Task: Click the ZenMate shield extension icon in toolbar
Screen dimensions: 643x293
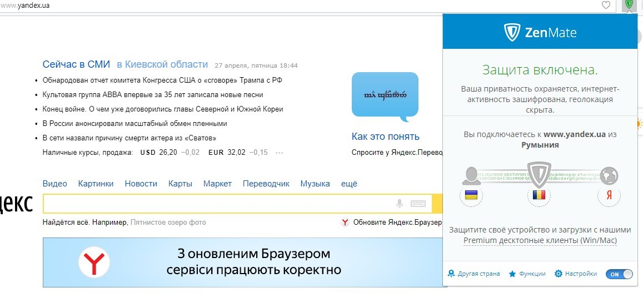Action: tap(629, 6)
